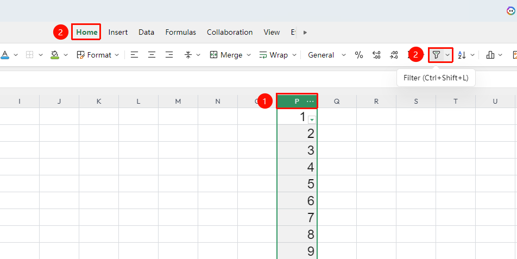Select column P header

pos(297,102)
